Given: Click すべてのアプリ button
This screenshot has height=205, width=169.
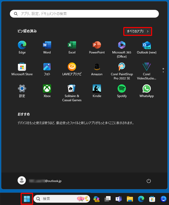Looking at the screenshot, I should coord(138,31).
